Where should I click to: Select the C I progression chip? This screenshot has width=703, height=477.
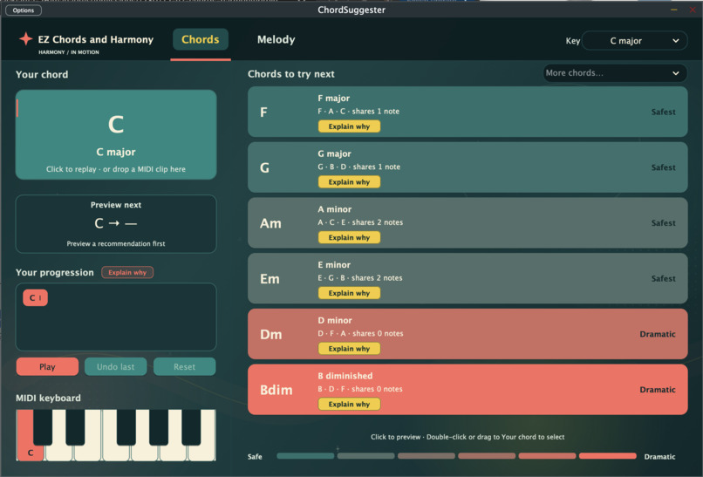36,297
